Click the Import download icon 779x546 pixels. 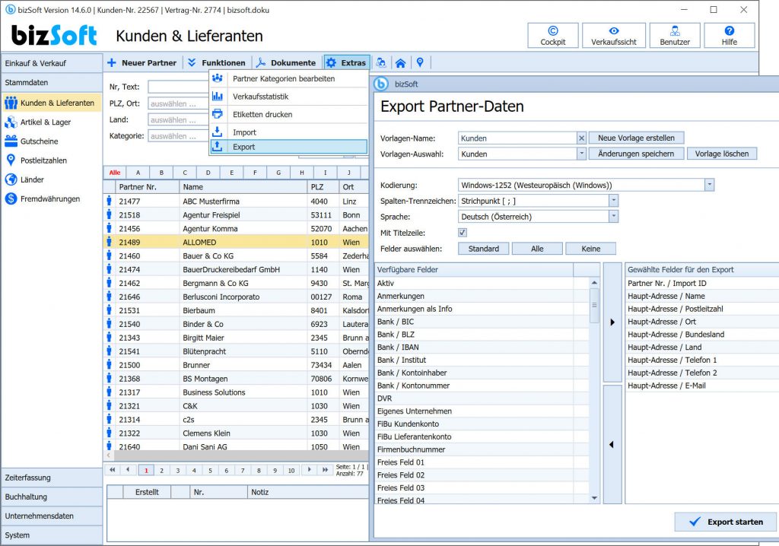tap(218, 132)
